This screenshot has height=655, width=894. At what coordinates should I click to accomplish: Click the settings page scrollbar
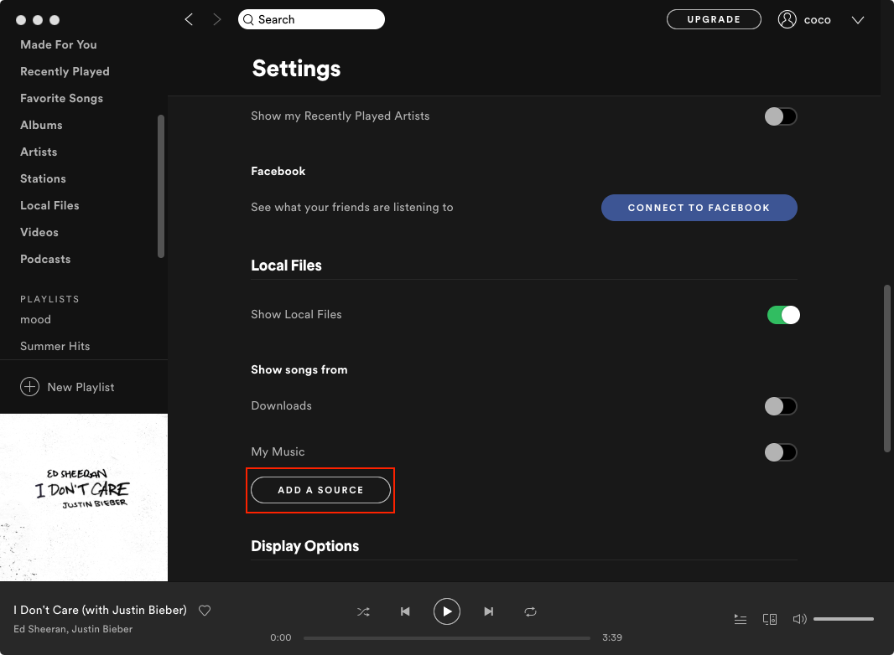pyautogui.click(x=886, y=369)
